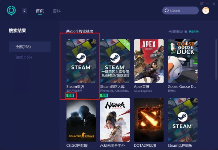Open the DOTA2 cover thumbnail
The image size is (218, 150).
149,120
